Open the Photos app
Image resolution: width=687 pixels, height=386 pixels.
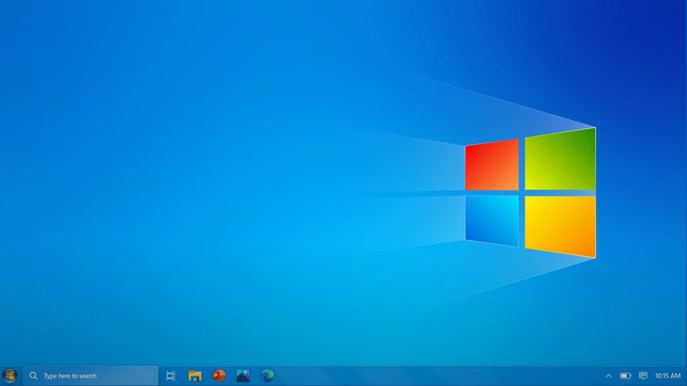click(x=243, y=376)
